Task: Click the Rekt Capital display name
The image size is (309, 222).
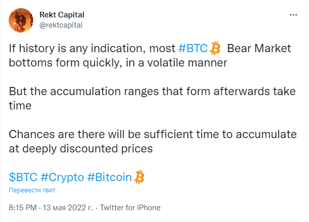Action: (62, 15)
